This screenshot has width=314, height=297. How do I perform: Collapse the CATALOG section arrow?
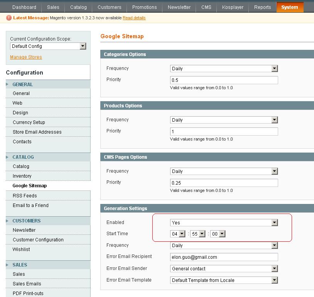click(x=7, y=157)
